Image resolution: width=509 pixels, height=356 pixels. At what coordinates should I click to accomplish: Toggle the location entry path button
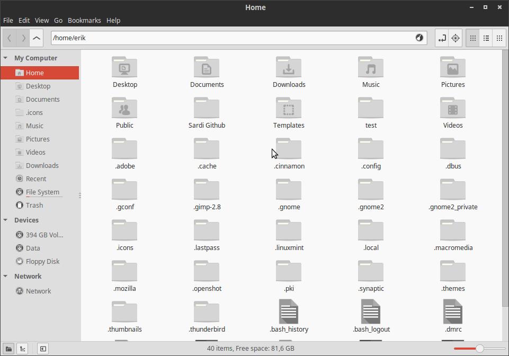tap(442, 38)
